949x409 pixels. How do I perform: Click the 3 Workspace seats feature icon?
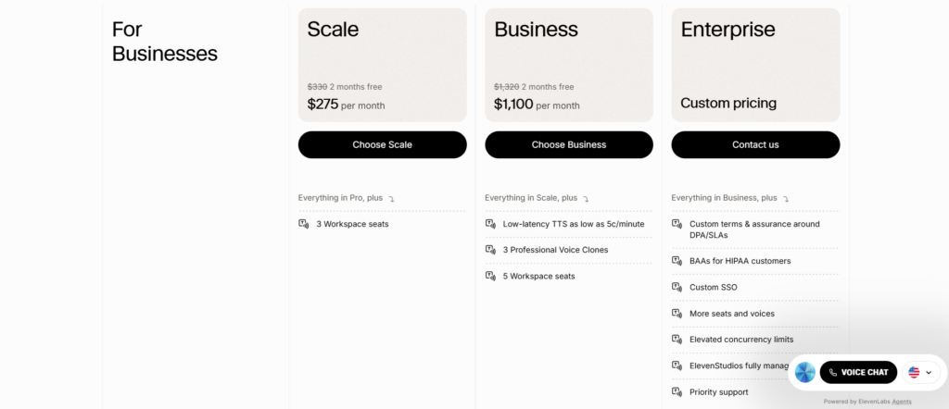pos(304,224)
